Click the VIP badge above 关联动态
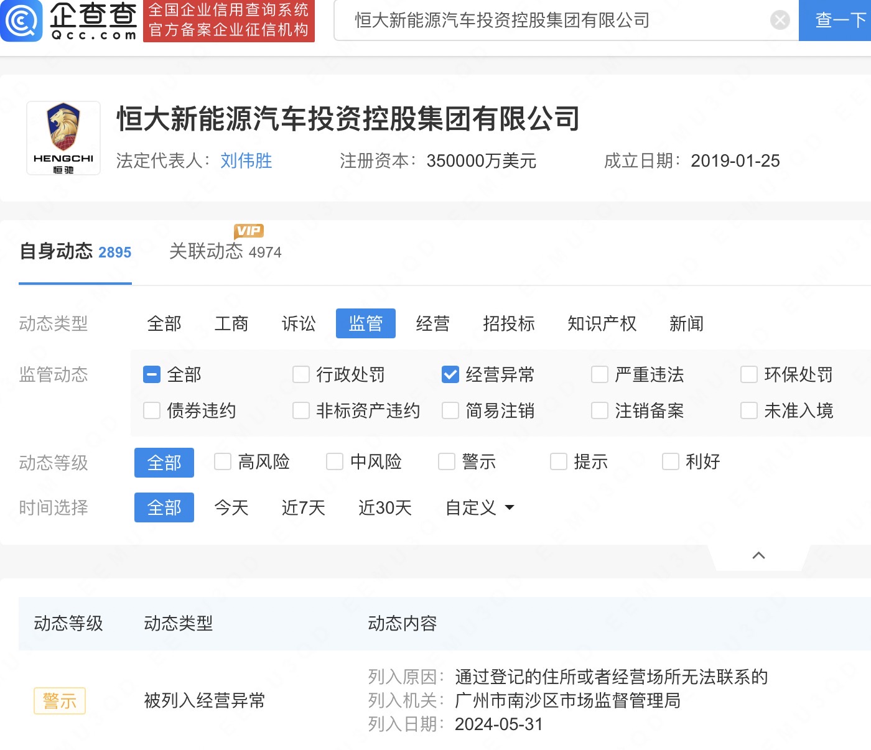Image resolution: width=871 pixels, height=750 pixels. pos(248,231)
